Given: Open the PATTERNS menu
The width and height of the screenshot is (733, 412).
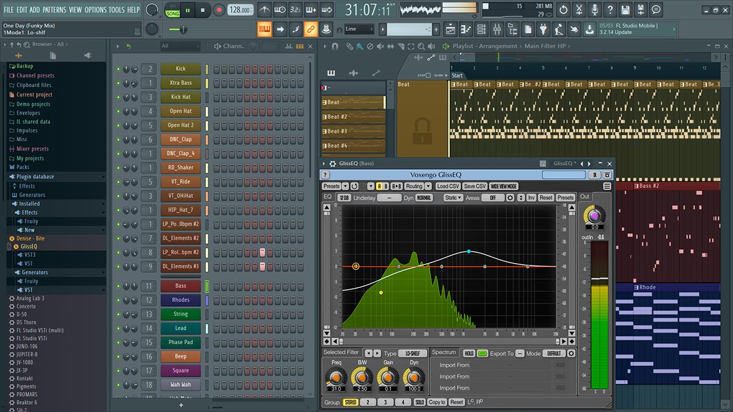Looking at the screenshot, I should [54, 10].
